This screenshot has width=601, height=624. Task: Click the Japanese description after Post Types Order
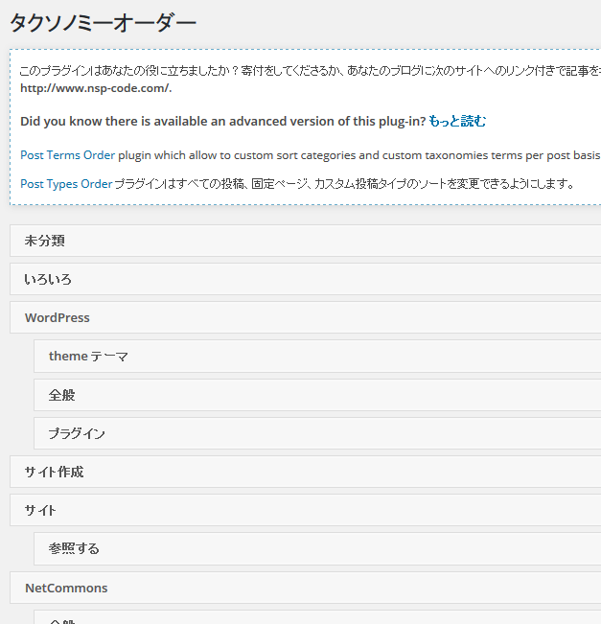coord(345,183)
